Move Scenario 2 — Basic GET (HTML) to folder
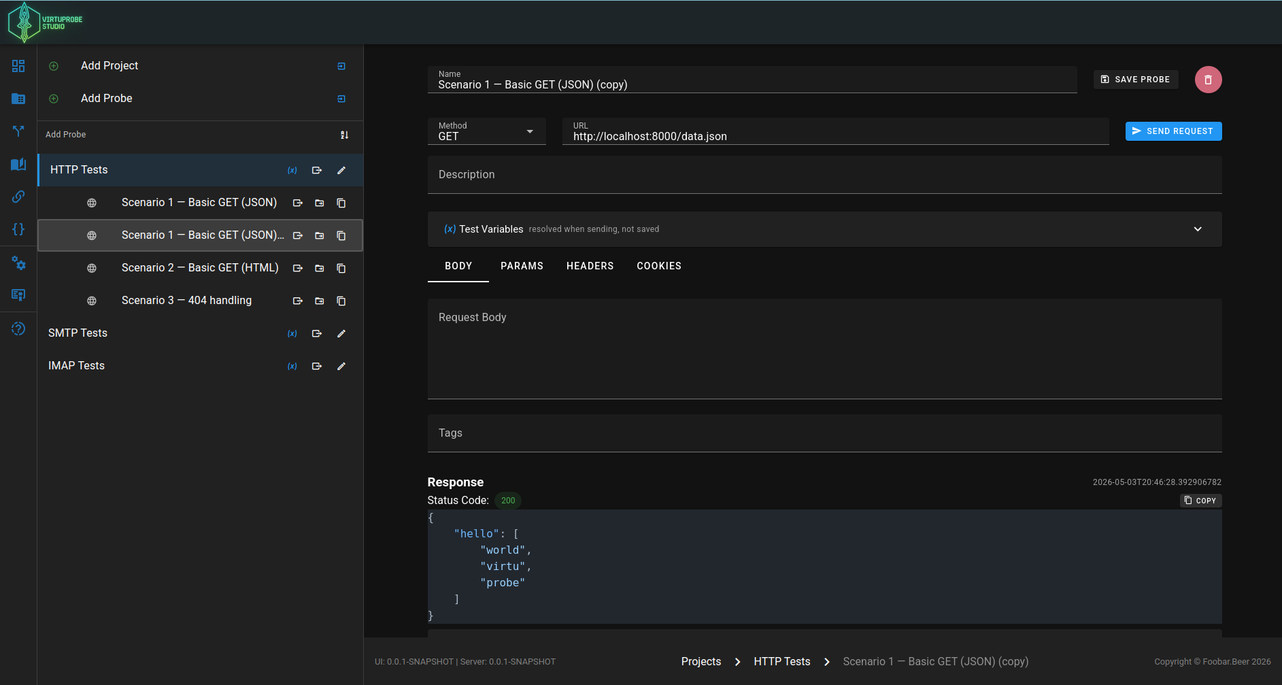 [x=320, y=268]
